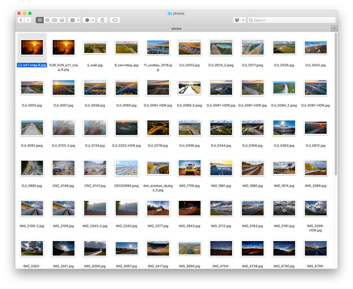The image size is (353, 289).
Task: Select the IMG_1709.jpg truck photo
Action: click(x=190, y=168)
